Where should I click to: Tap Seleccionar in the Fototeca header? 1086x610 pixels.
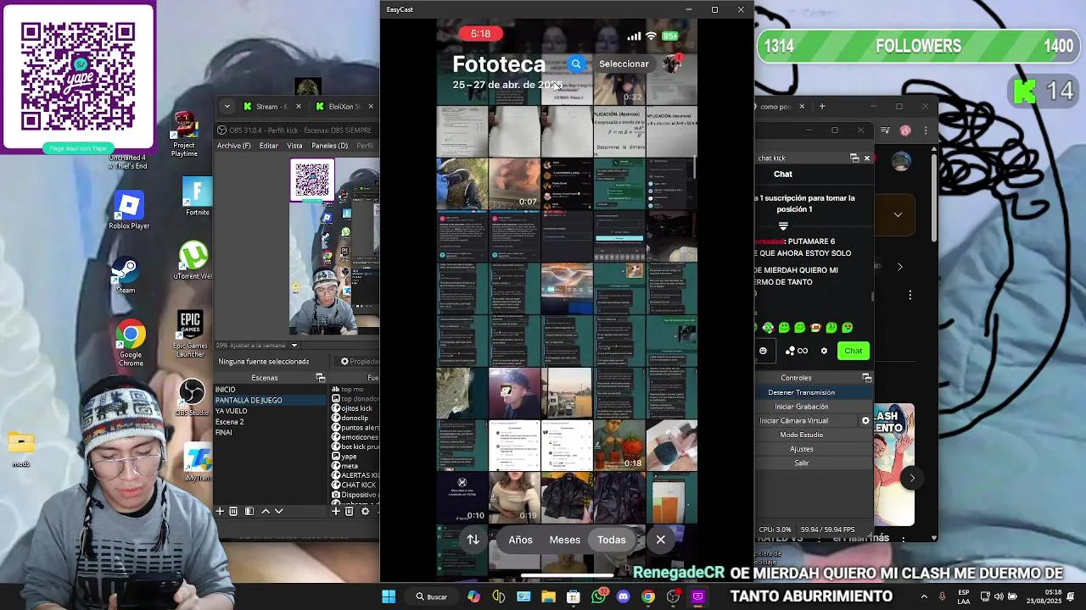(624, 64)
